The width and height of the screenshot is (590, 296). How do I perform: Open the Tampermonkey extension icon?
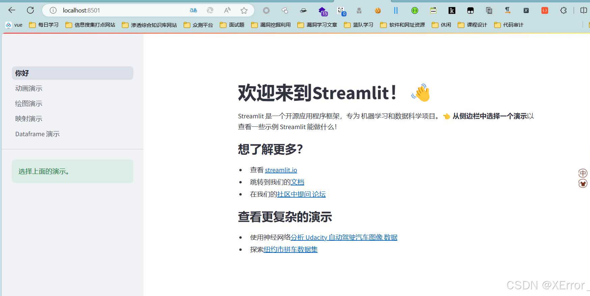470,10
